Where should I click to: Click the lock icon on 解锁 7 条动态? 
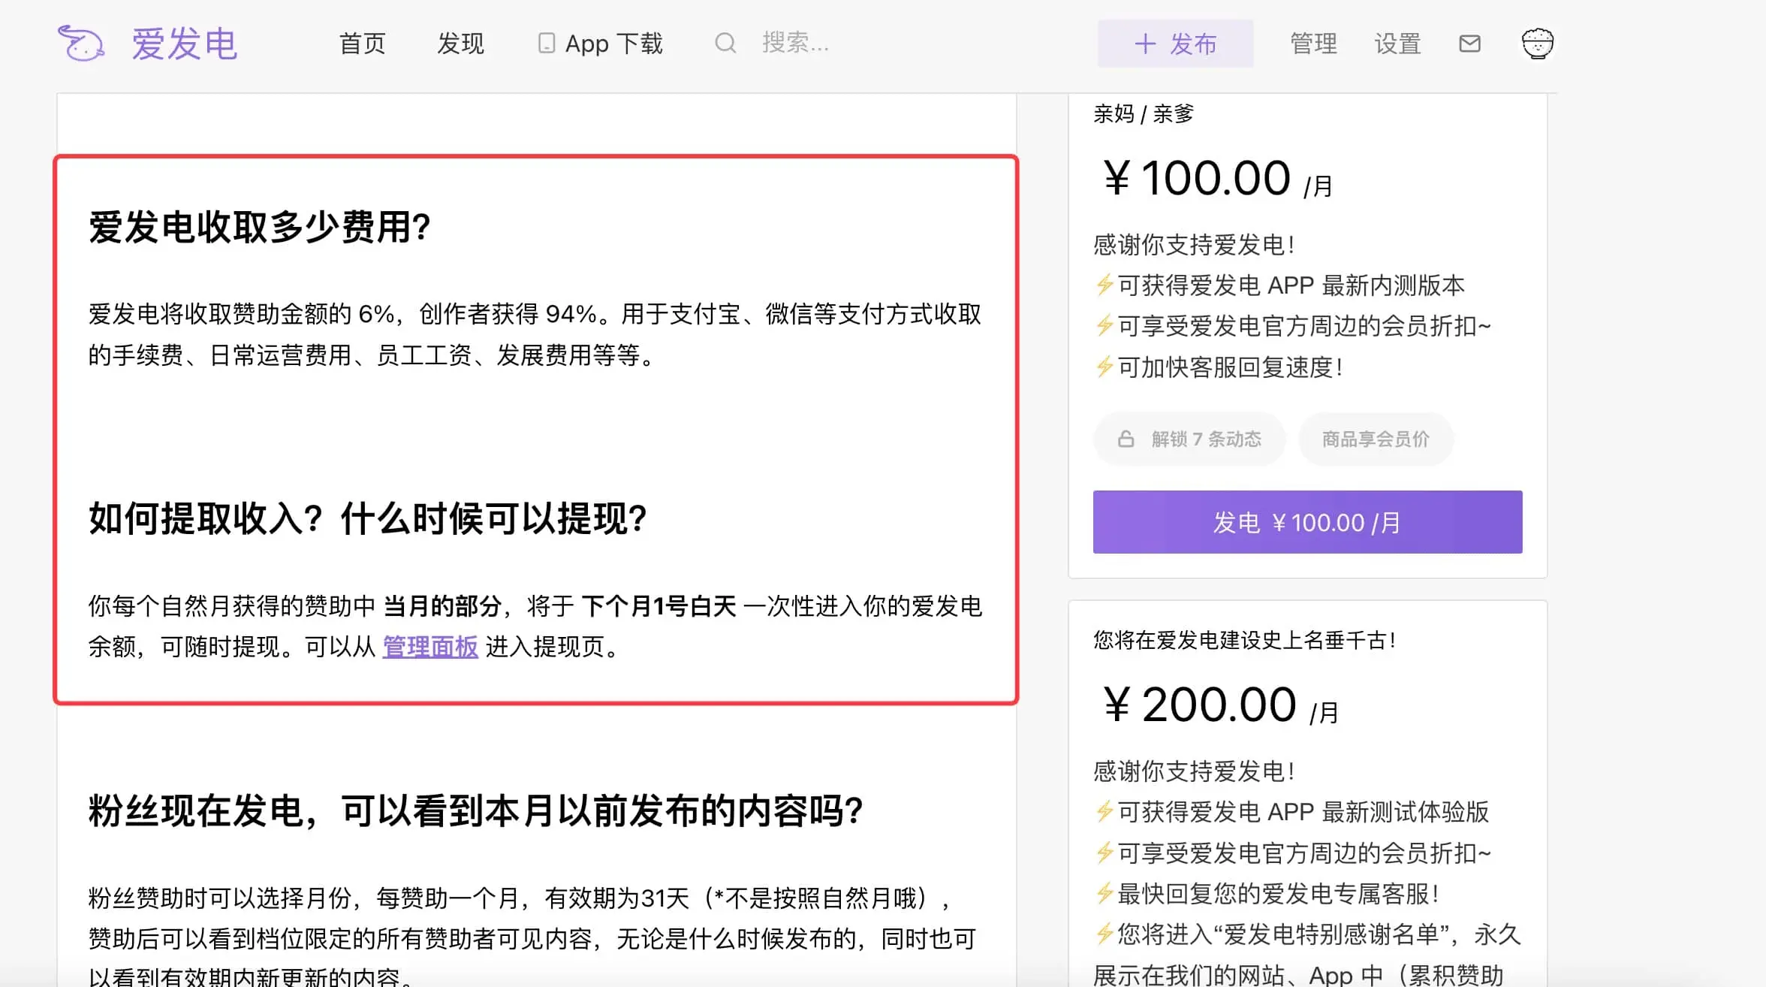pos(1126,439)
